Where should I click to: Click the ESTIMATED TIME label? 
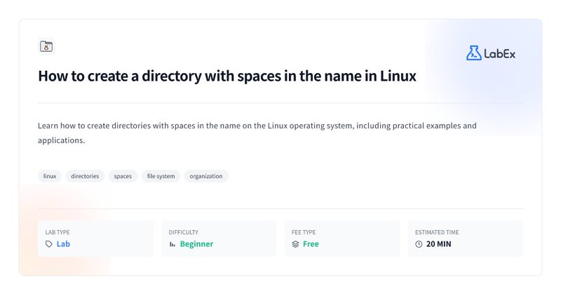pos(437,232)
